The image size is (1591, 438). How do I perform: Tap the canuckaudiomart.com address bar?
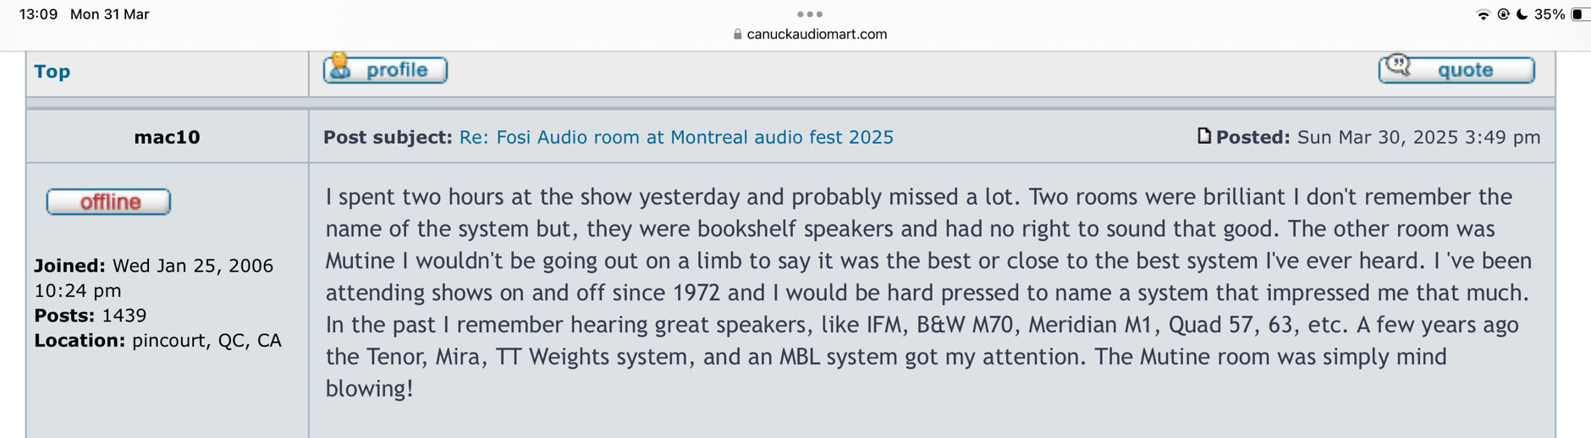816,35
